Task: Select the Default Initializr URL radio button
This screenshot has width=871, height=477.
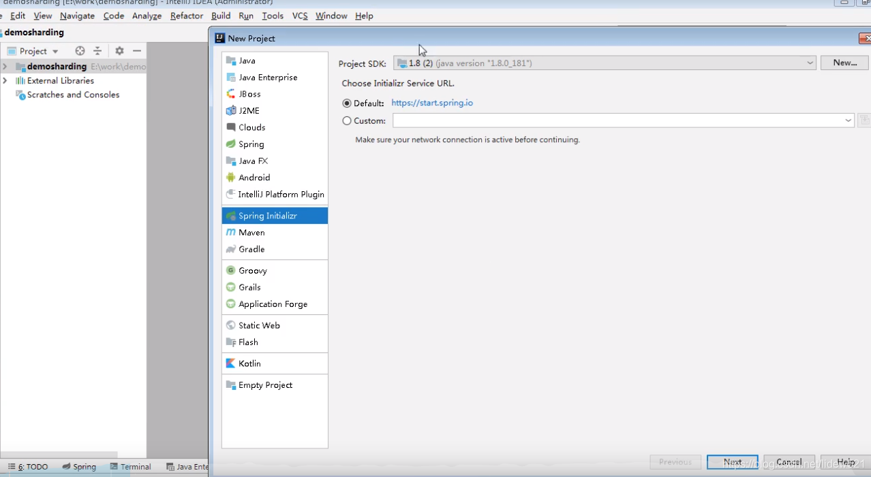Action: click(x=347, y=103)
